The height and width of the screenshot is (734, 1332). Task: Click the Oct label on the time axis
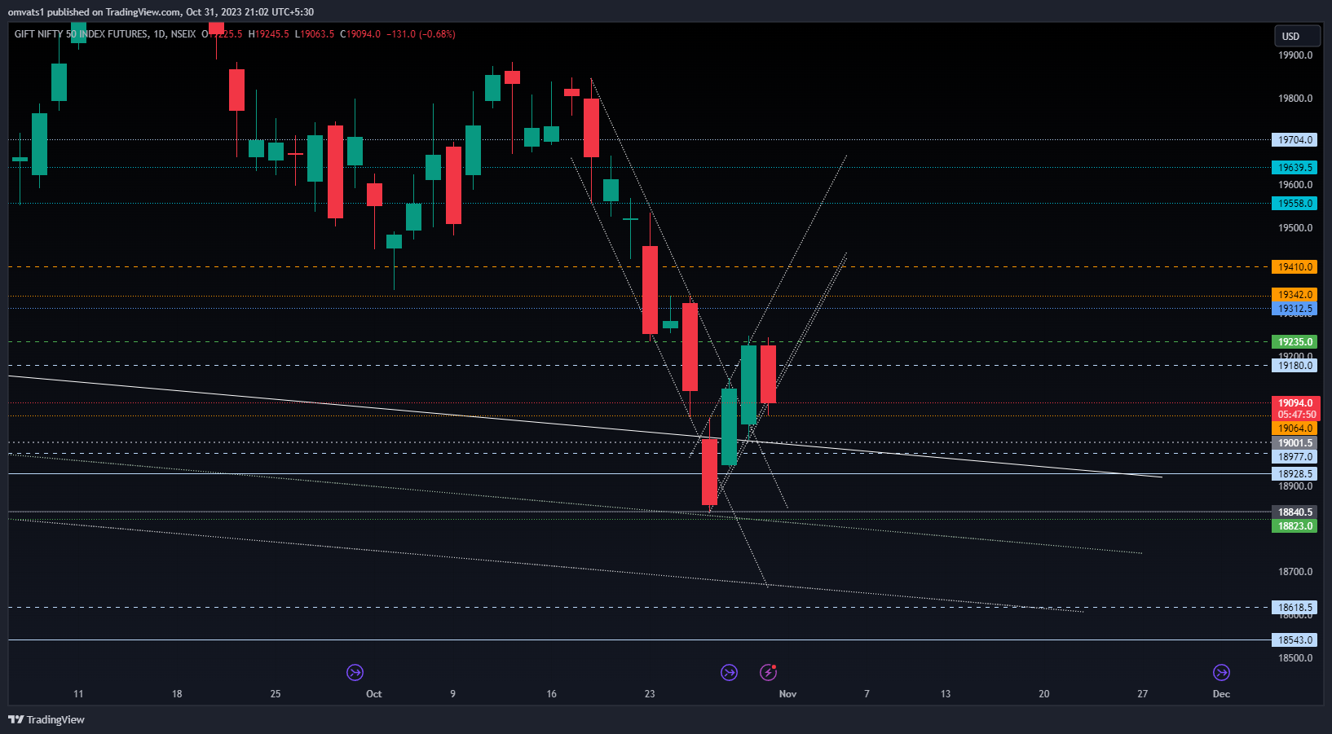pos(374,694)
